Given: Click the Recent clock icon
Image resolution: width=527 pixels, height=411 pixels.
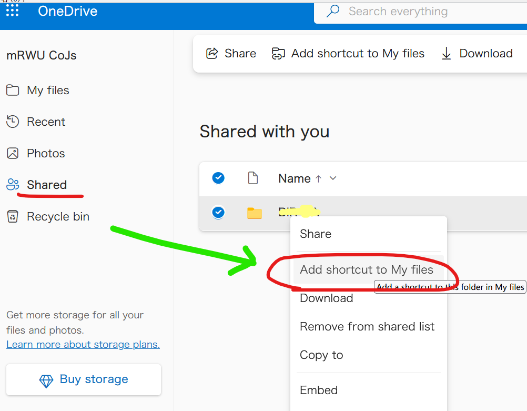Looking at the screenshot, I should click(x=13, y=122).
